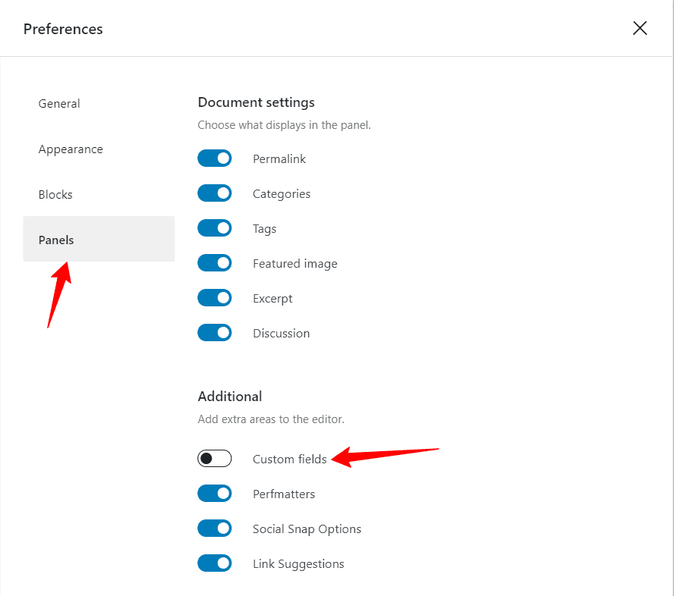The image size is (674, 596).
Task: Enable the Custom fields toggle
Action: [x=215, y=459]
